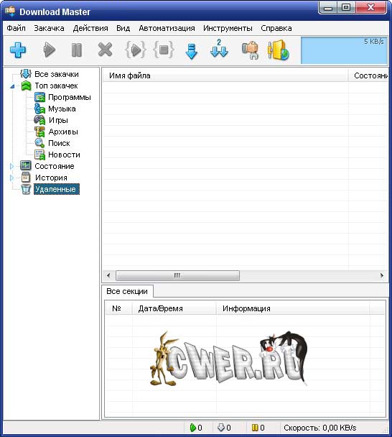Click the horizontal scrollbar thumb
This screenshot has height=437, width=392.
[177, 275]
